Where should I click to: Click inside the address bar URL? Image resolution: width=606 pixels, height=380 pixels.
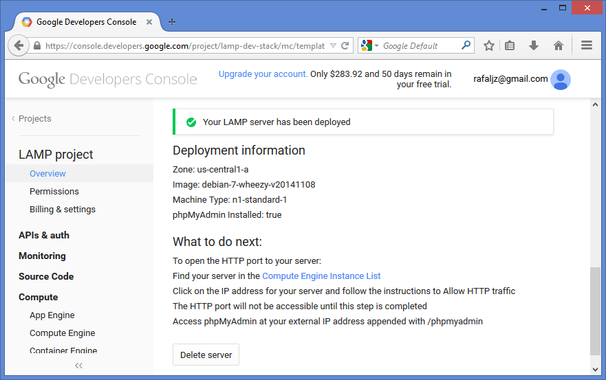point(185,46)
